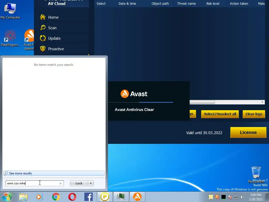Viewport: 269px width, 202px height.
Task: Click the Show desktop strip beside the clock
Action: [x=268, y=197]
